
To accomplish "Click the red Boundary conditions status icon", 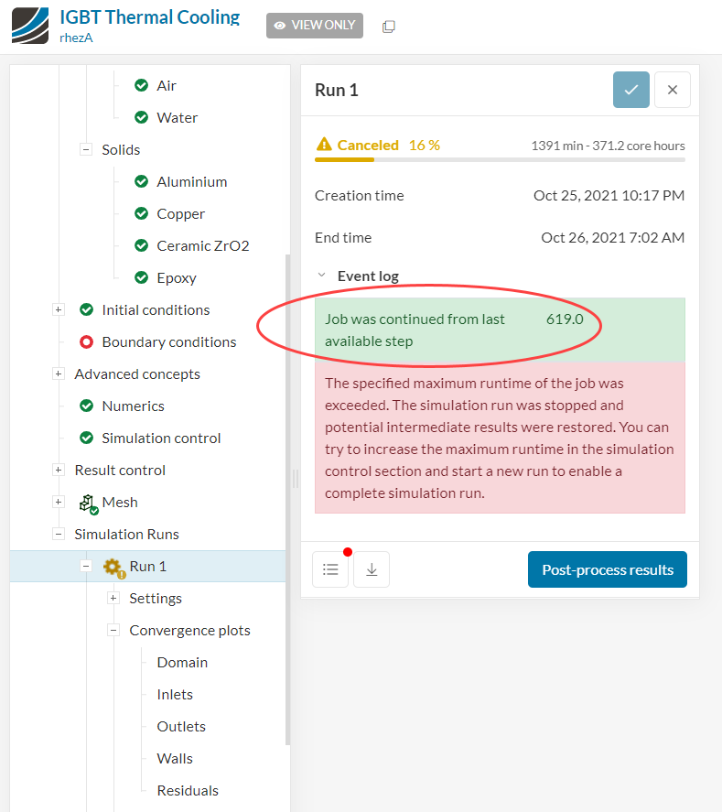I will [x=87, y=342].
